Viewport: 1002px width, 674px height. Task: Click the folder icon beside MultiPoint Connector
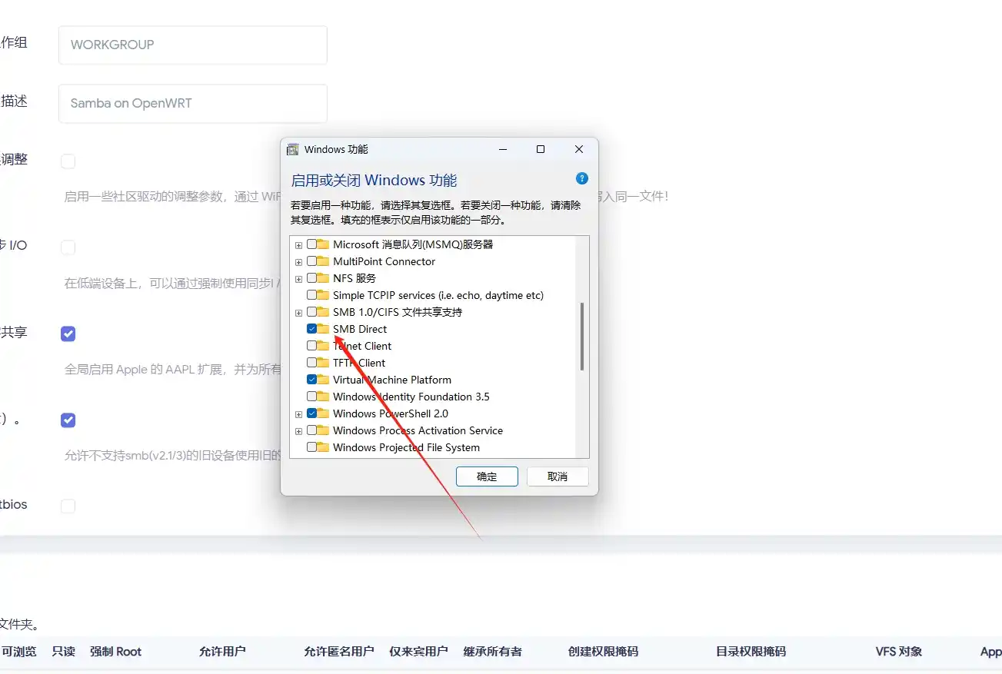click(323, 261)
